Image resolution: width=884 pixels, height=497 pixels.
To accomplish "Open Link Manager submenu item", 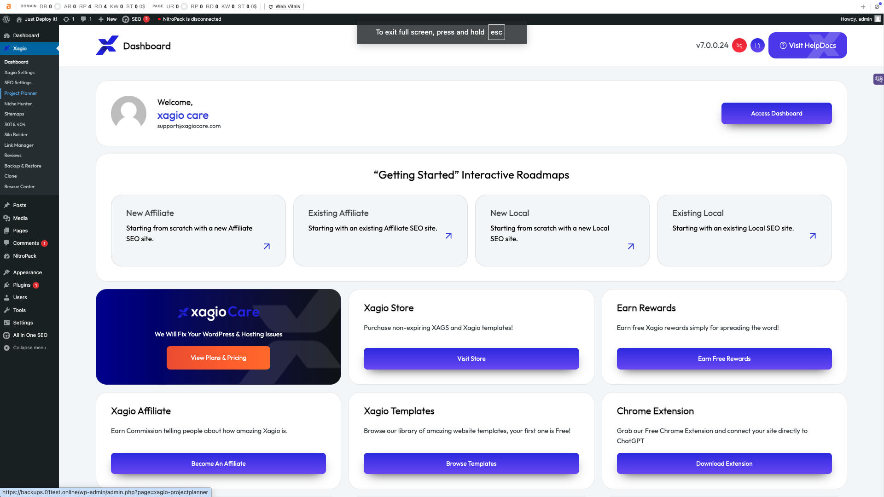I will (19, 145).
